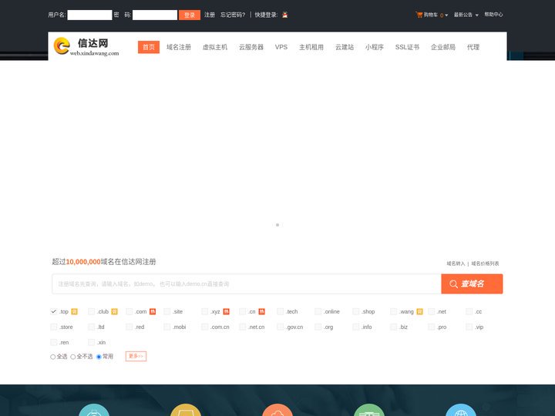Viewport: 555px width, 416px height.
Task: Open the 主机租用 menu item
Action: [311, 47]
